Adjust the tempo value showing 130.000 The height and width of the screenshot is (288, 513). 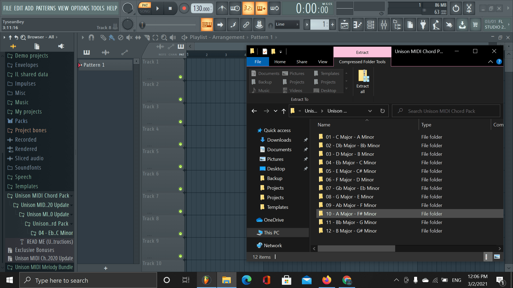tap(202, 8)
